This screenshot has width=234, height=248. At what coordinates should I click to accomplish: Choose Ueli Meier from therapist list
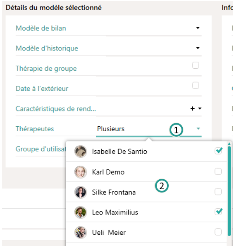(146, 232)
